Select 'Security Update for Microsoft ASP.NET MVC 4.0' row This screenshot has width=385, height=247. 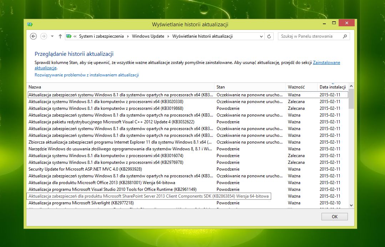188,169
